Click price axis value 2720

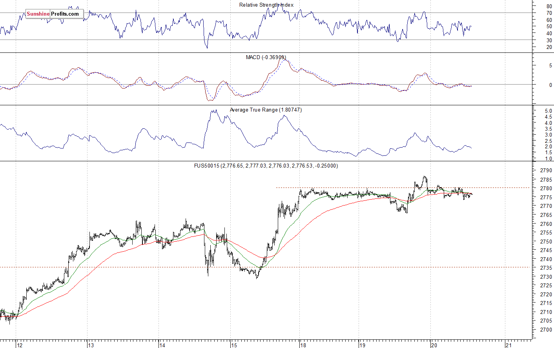tap(546, 295)
